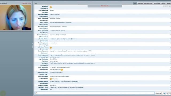Screen dimensions: 171x96
Task: Select the message 'Надо, а ПЦР?'
Action: [53, 85]
